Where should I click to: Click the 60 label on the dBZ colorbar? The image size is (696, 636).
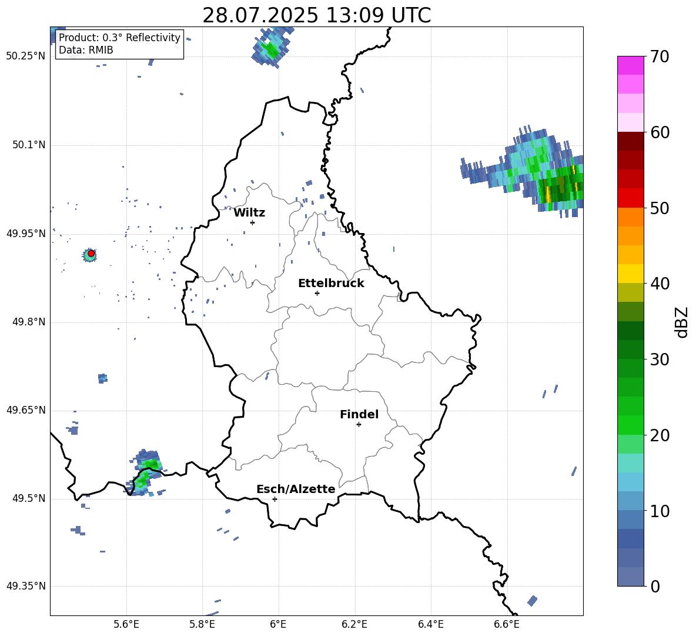[x=660, y=132]
